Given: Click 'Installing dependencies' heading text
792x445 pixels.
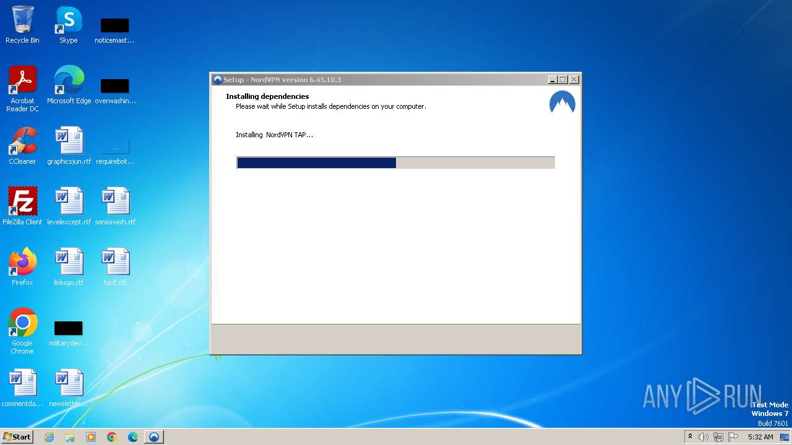Looking at the screenshot, I should 267,96.
